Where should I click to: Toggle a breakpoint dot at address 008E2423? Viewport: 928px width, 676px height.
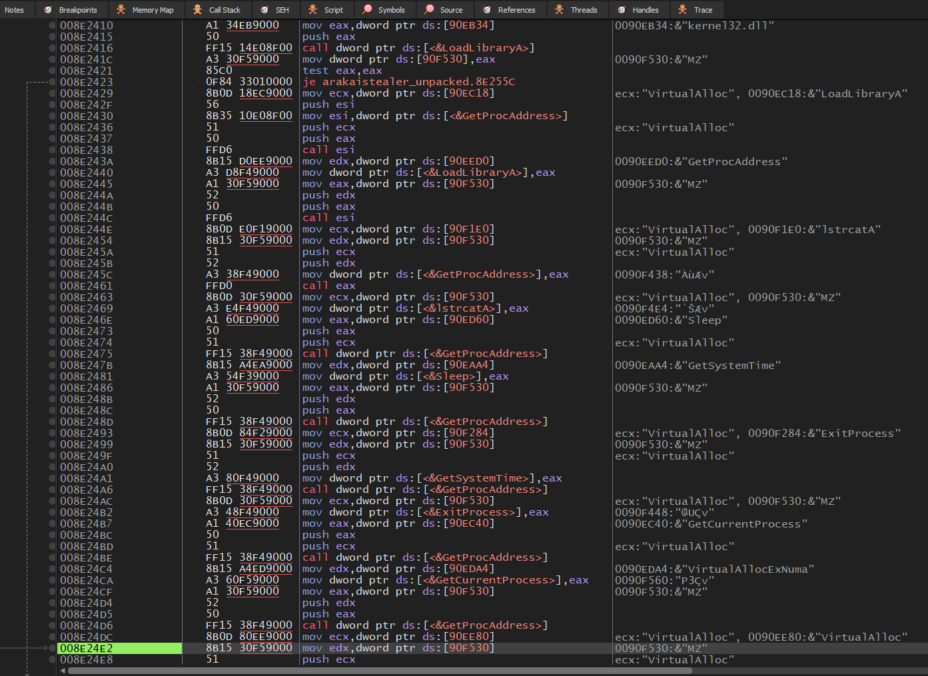coord(52,81)
